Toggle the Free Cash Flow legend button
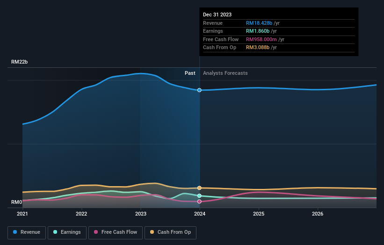384x245 pixels. (116, 232)
